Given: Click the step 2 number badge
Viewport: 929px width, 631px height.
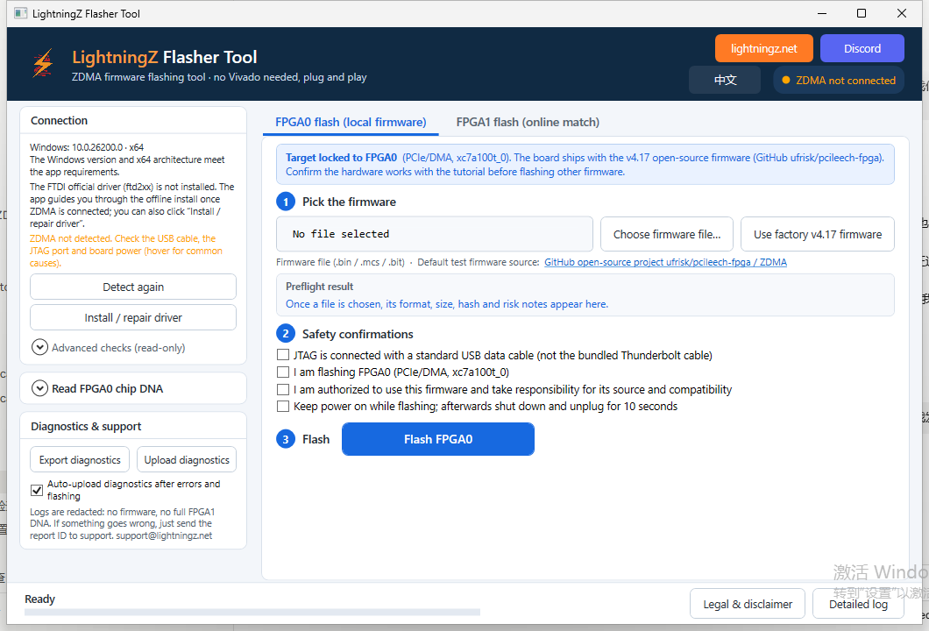Looking at the screenshot, I should point(286,334).
